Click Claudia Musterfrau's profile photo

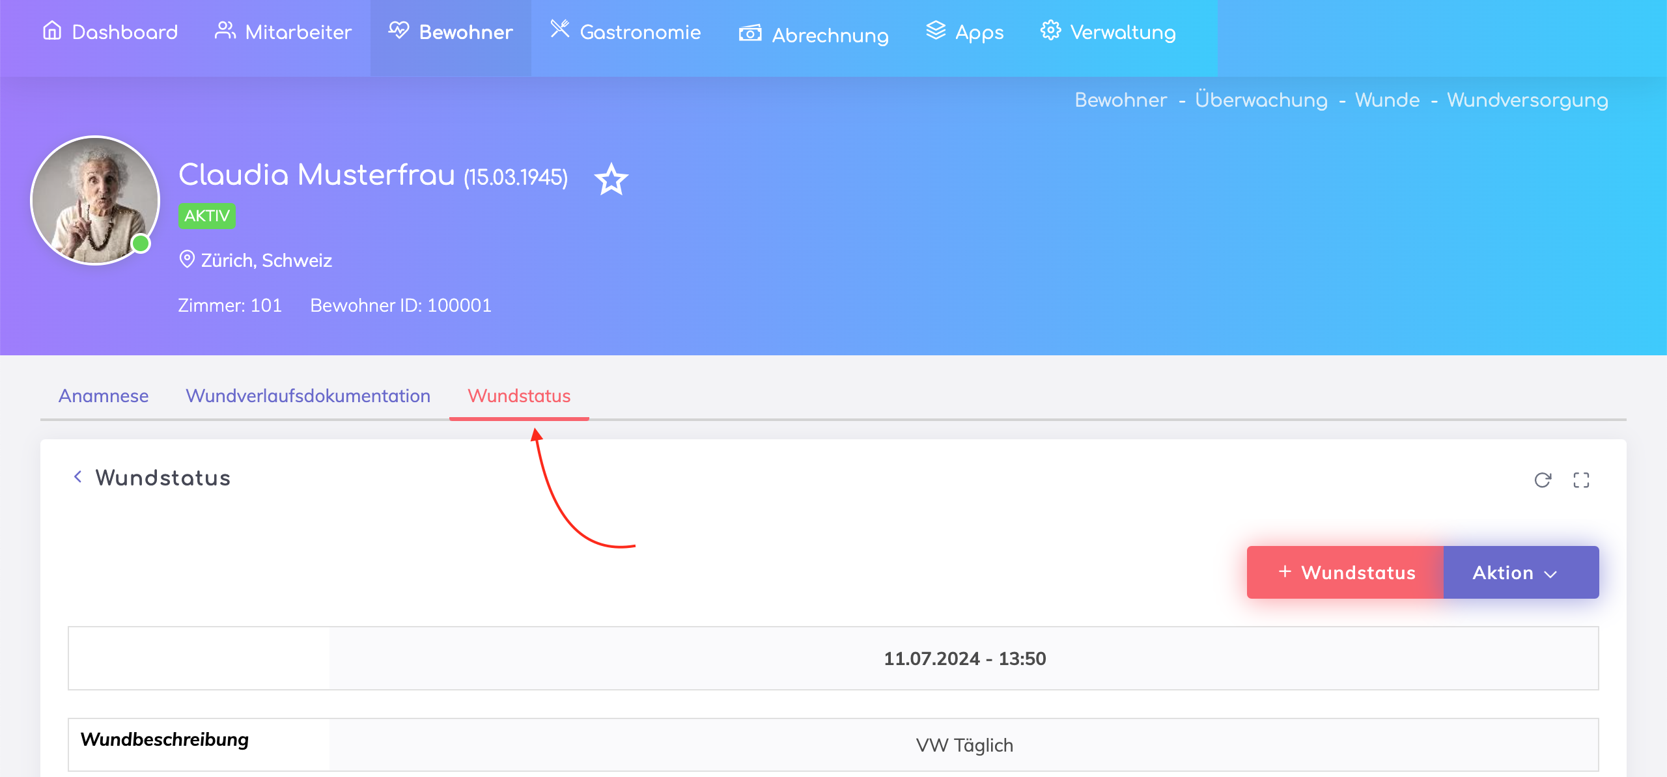click(95, 200)
